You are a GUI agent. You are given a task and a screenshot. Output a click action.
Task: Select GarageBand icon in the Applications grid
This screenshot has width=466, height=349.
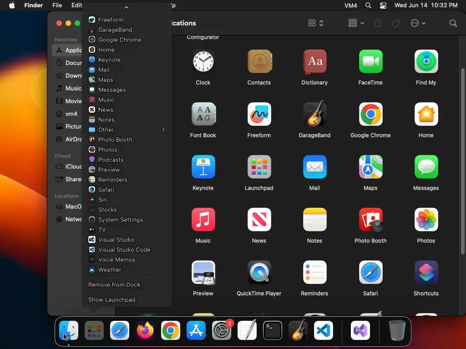tap(315, 114)
